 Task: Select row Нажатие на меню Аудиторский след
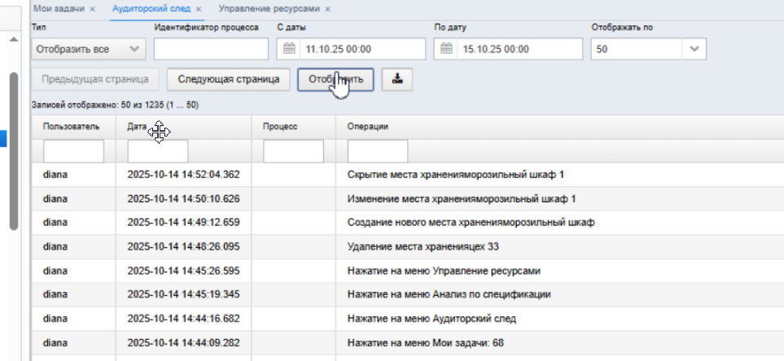pos(408,319)
